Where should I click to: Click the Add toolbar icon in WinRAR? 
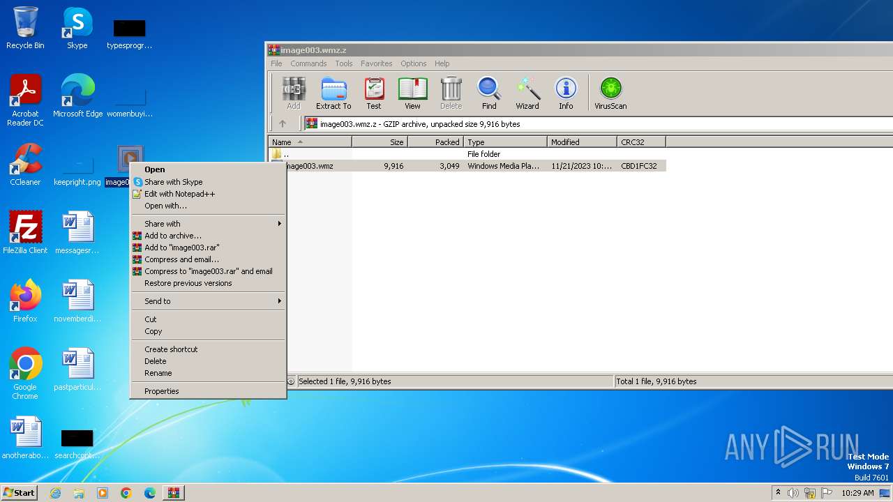[x=294, y=93]
